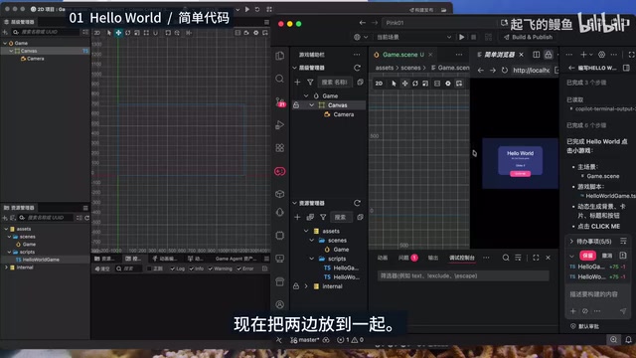Open the Problems tab with badge
Screen dimensions: 636x358
click(408, 258)
